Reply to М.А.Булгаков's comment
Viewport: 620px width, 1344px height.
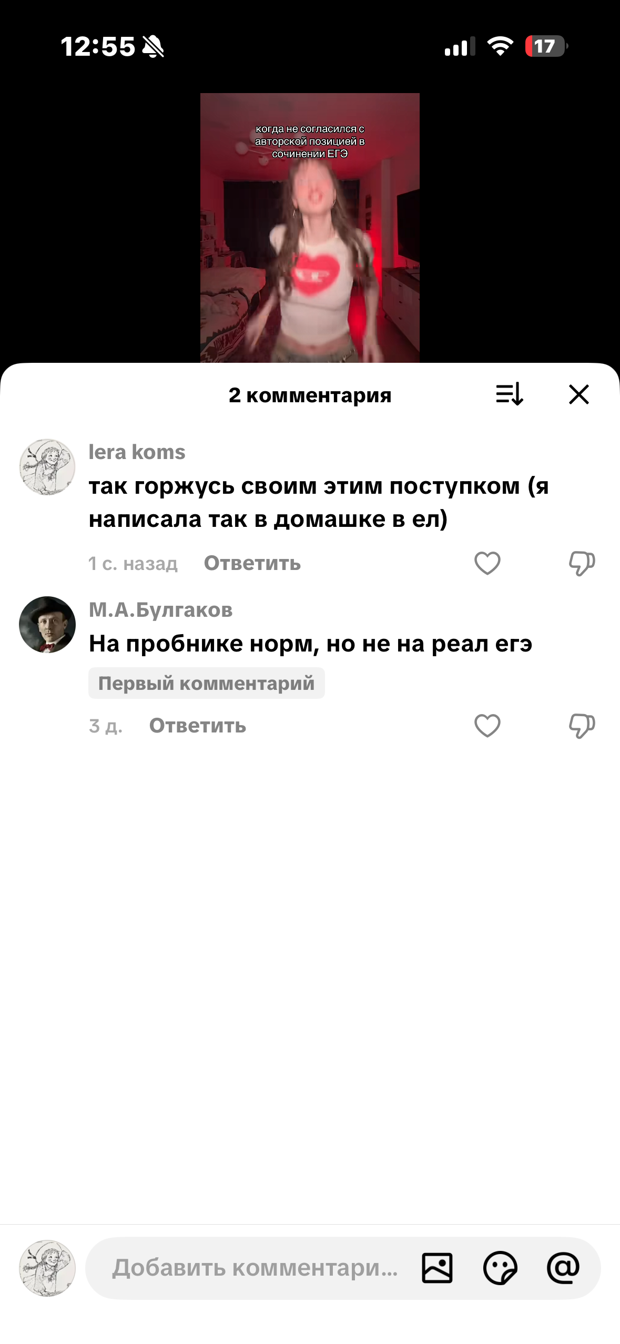198,726
